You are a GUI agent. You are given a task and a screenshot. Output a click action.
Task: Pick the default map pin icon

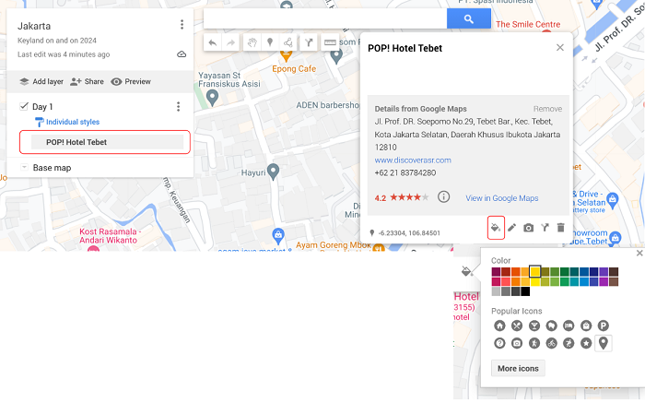point(603,343)
